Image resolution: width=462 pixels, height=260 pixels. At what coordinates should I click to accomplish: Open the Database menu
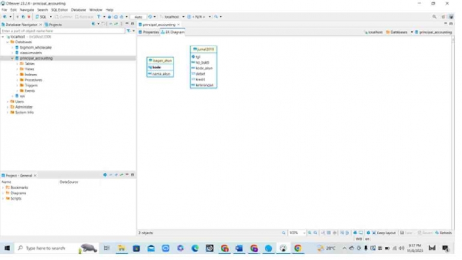pyautogui.click(x=79, y=10)
